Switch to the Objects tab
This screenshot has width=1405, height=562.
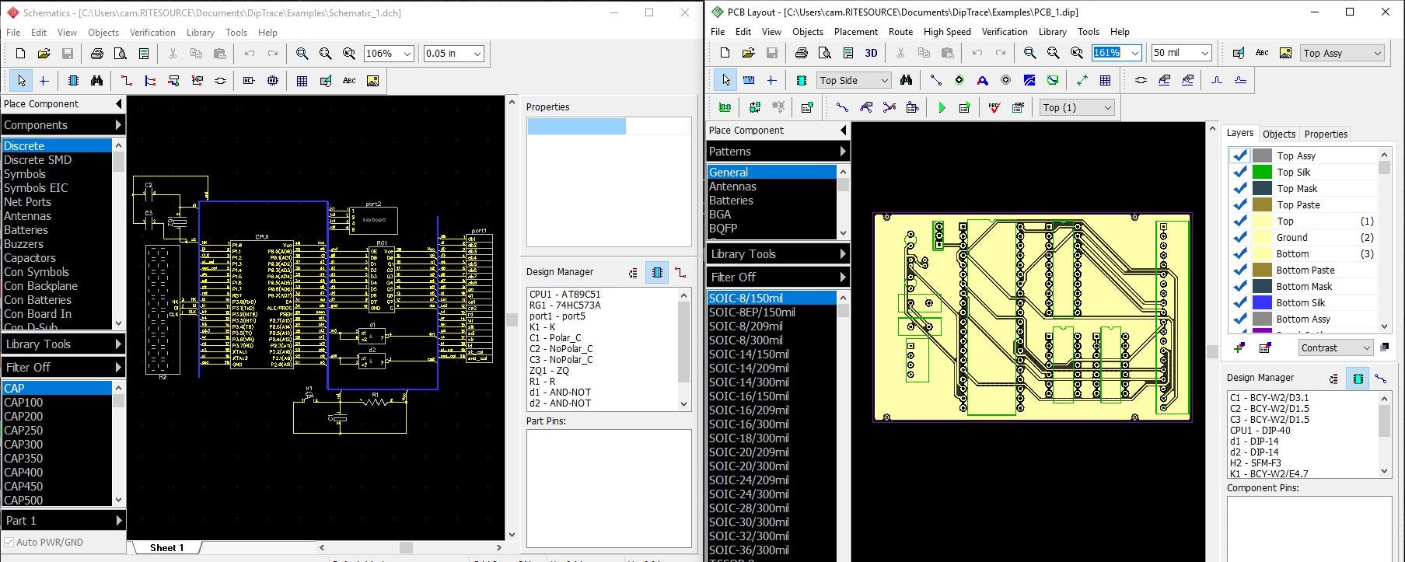point(1278,134)
